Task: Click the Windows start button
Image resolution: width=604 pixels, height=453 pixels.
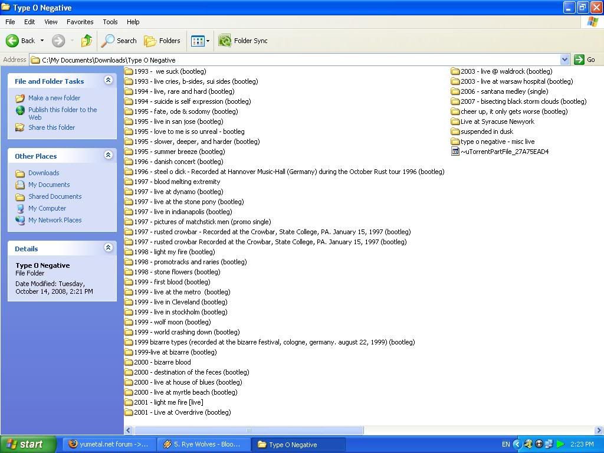Action: coord(28,444)
